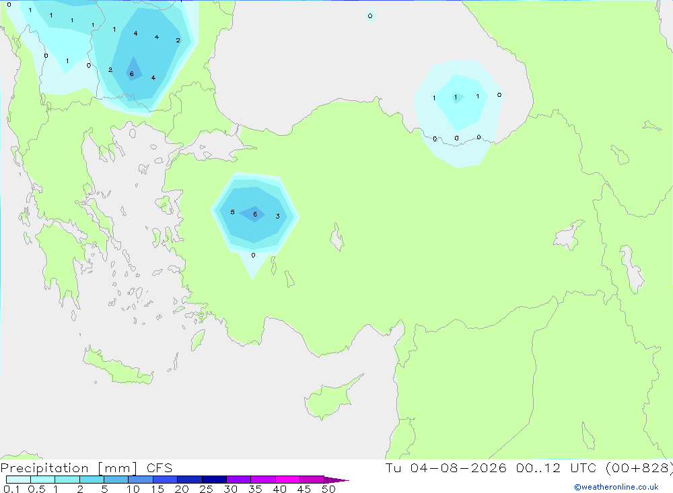Image resolution: width=673 pixels, height=493 pixels.
Task: Click the 40–45 mm legend swatch
Action: 287,480
